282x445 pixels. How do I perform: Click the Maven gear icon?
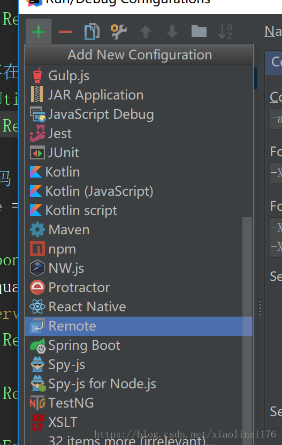[37, 229]
